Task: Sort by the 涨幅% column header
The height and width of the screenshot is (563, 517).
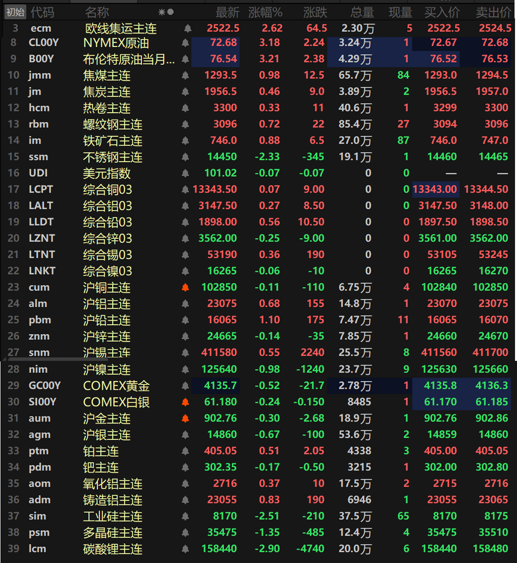Action: point(265,13)
